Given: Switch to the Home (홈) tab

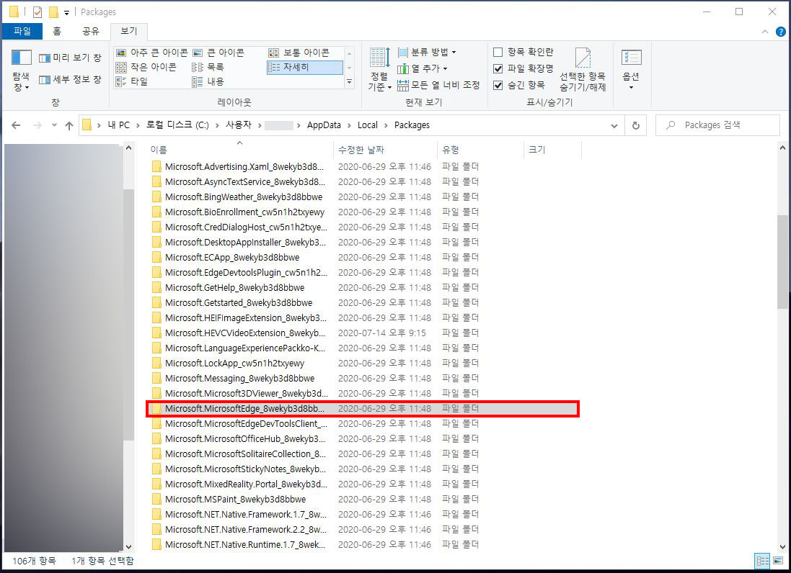Looking at the screenshot, I should pos(57,31).
